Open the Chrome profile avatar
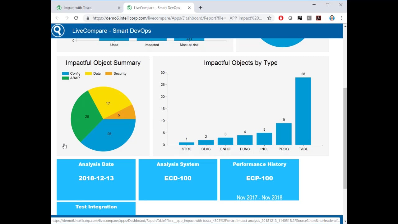 (x=332, y=18)
